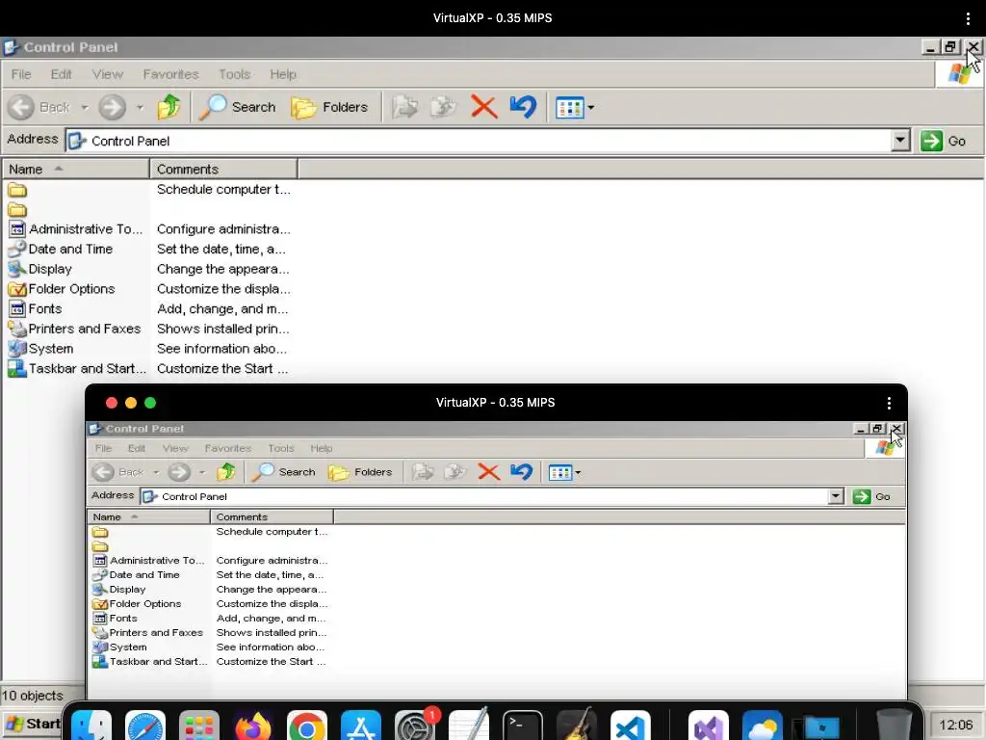Sort by Name column in front window
The width and height of the screenshot is (986, 740).
pos(148,516)
